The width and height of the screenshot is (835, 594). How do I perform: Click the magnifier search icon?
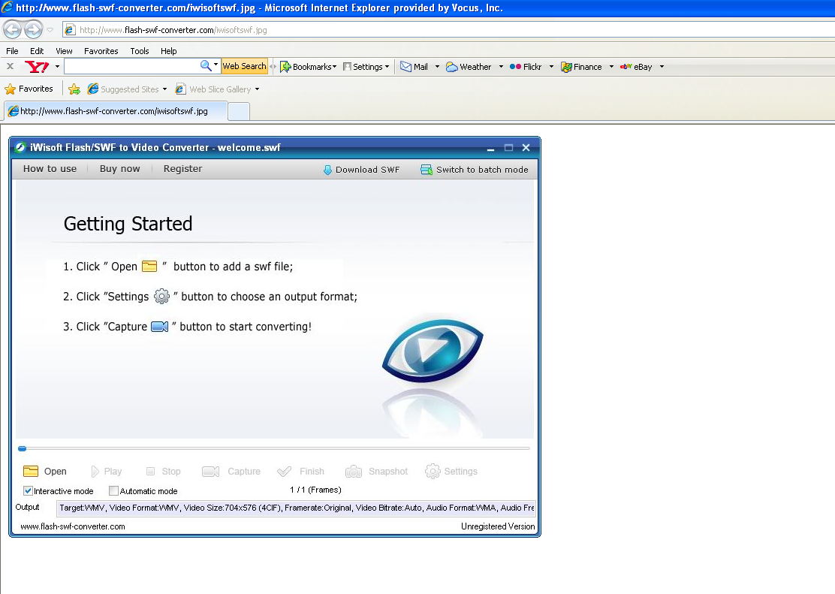(x=206, y=65)
